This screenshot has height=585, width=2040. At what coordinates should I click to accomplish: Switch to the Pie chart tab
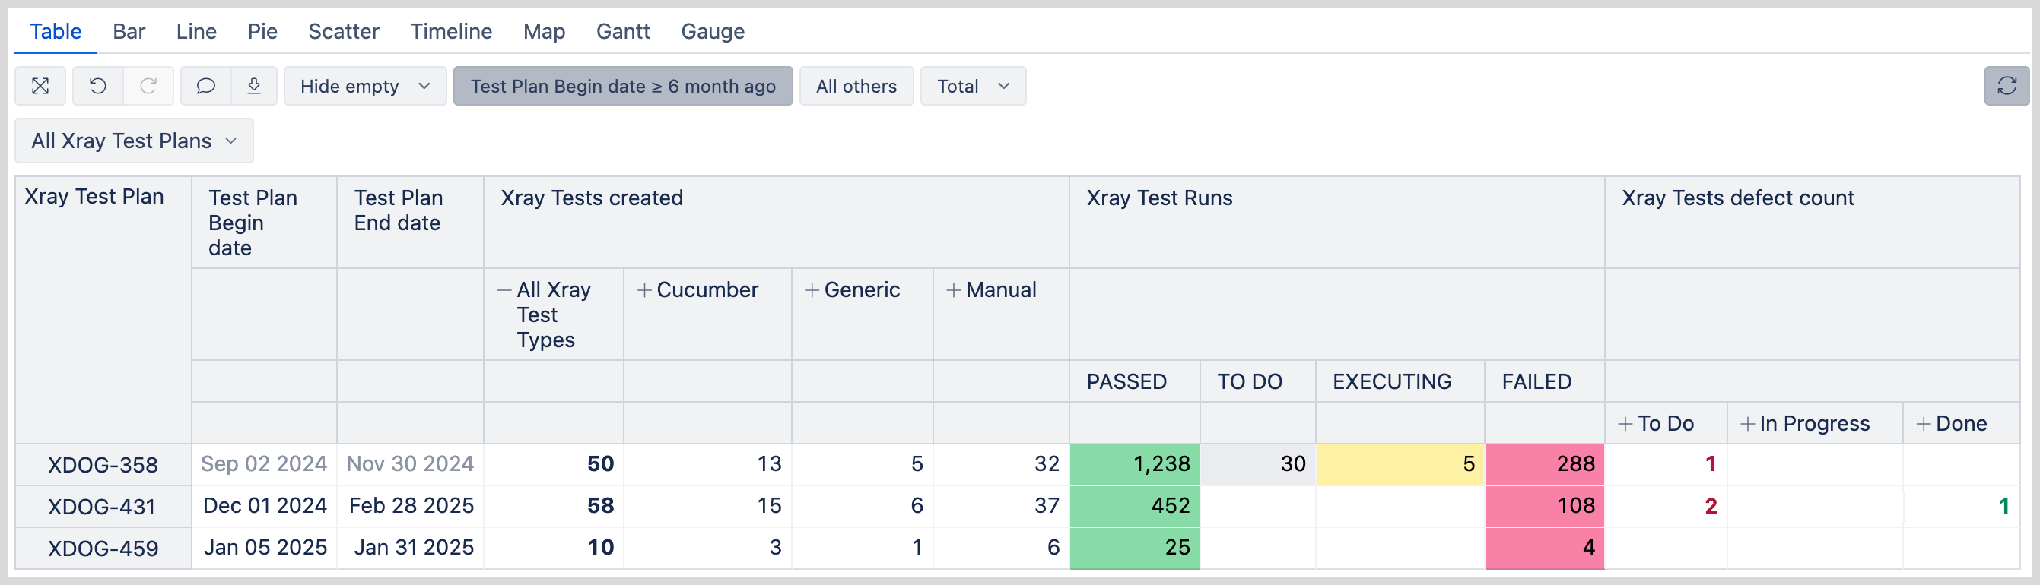coord(262,32)
